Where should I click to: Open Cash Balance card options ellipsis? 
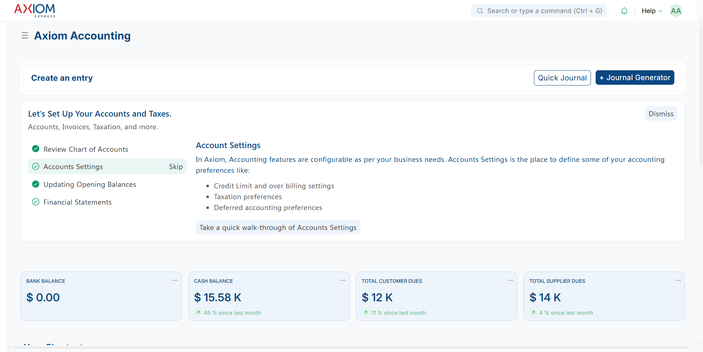[x=343, y=280]
